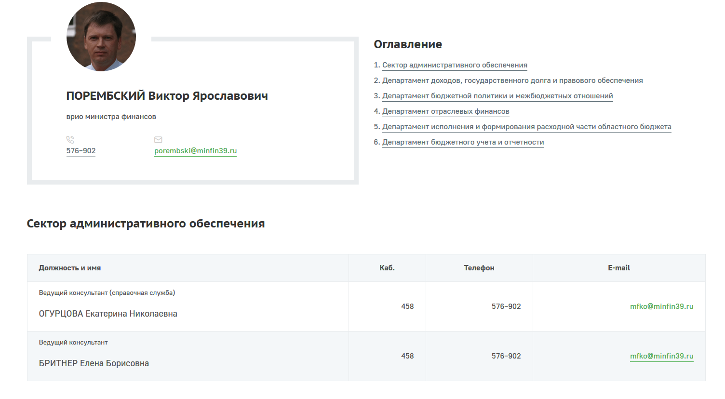The width and height of the screenshot is (725, 399).
Task: Click the 'Каб.' column header
Action: click(x=387, y=268)
